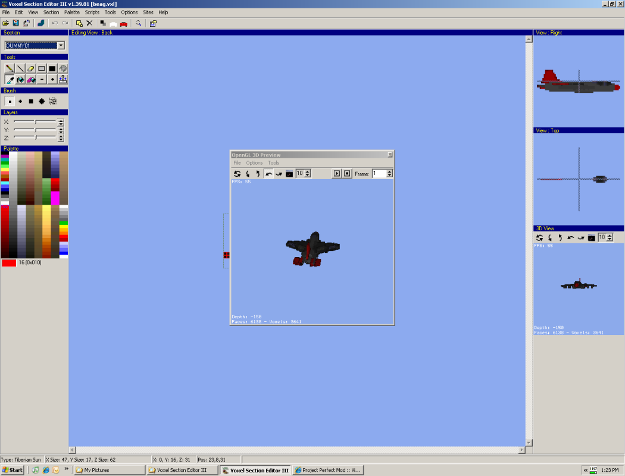Select the Eraser tool
This screenshot has height=476, width=625.
(x=31, y=68)
